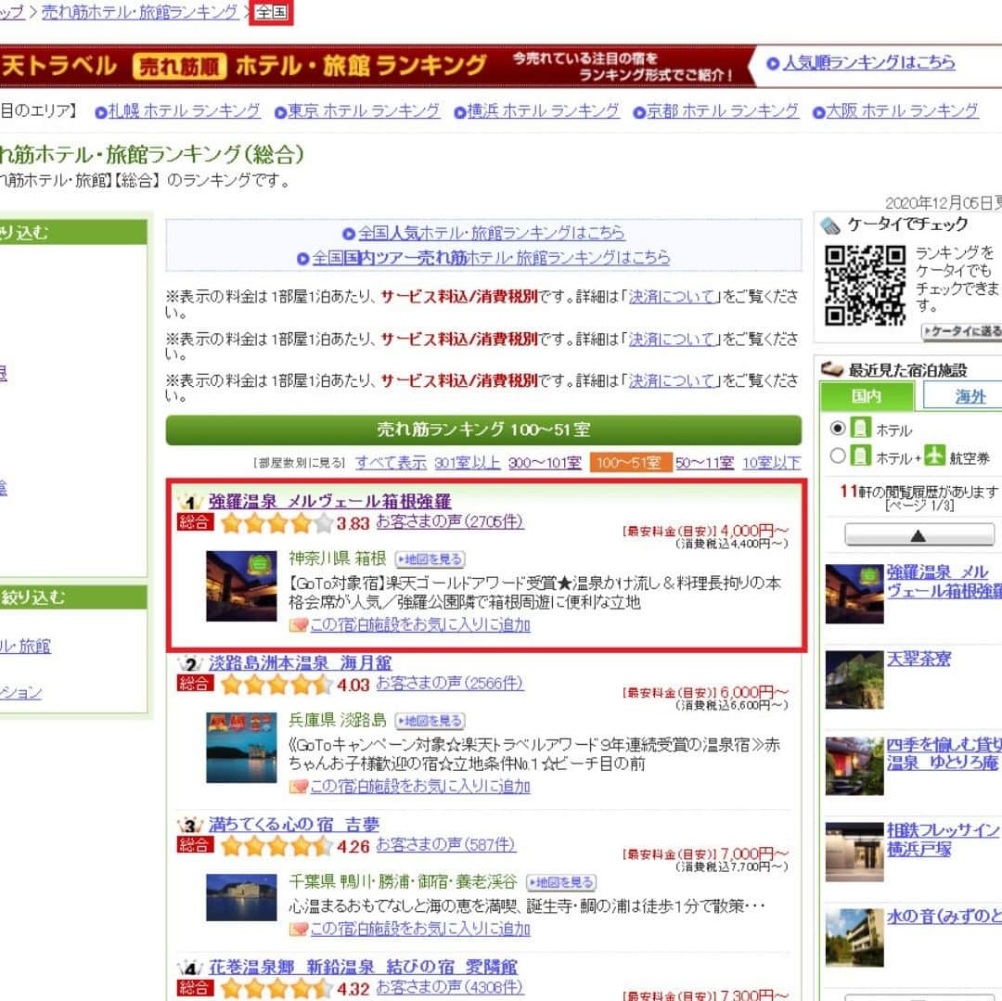The width and height of the screenshot is (1002, 1001).
Task: Click the 水の音 history thumbnail
Action: [x=854, y=939]
